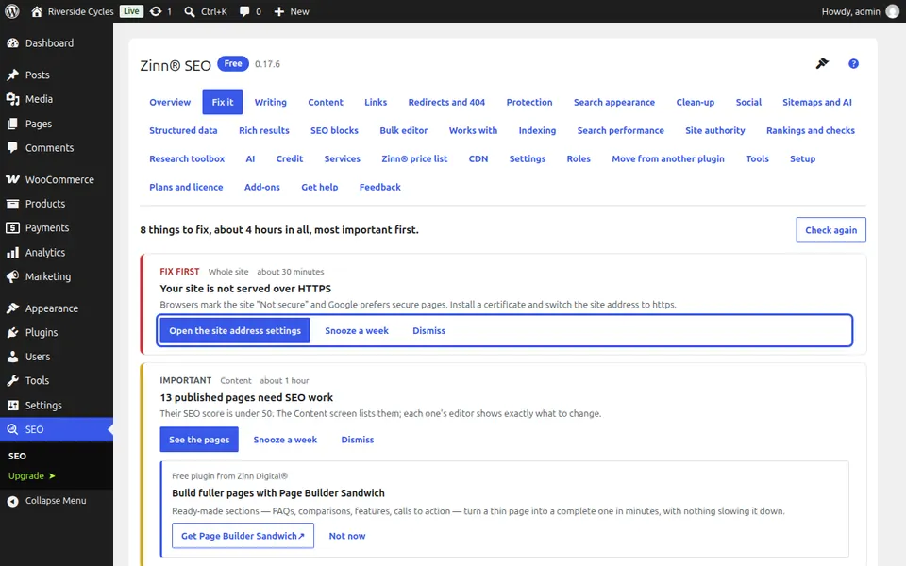Open the Plans and licence tab
Image resolution: width=906 pixels, height=566 pixels.
(186, 187)
